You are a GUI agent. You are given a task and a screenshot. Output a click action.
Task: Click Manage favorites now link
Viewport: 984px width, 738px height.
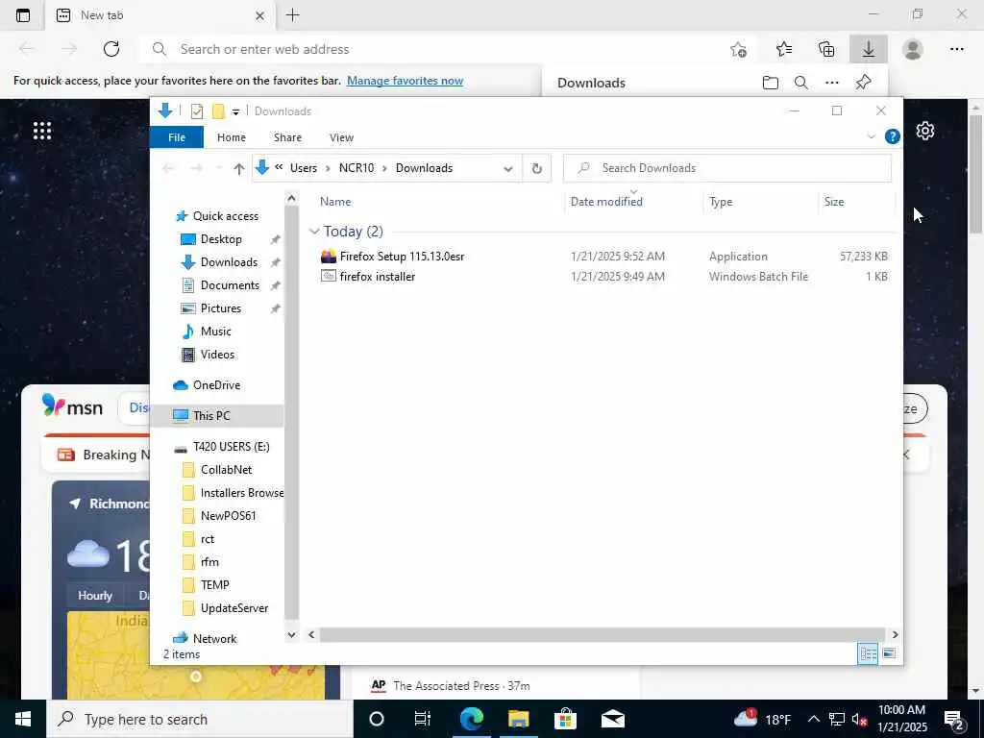pos(405,81)
